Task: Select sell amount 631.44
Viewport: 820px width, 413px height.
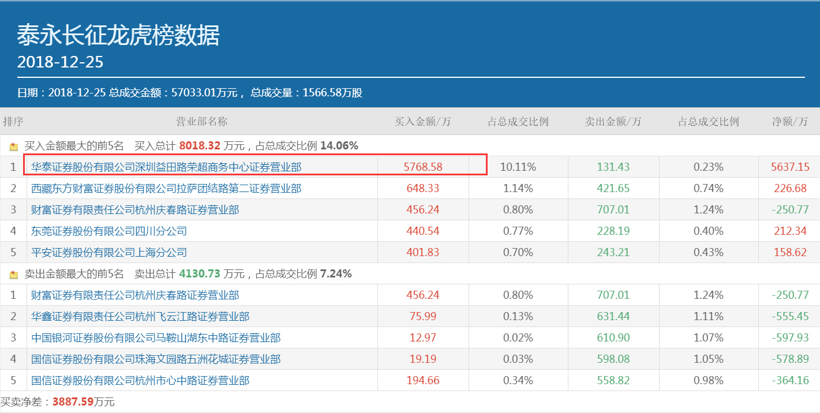Action: coord(613,317)
